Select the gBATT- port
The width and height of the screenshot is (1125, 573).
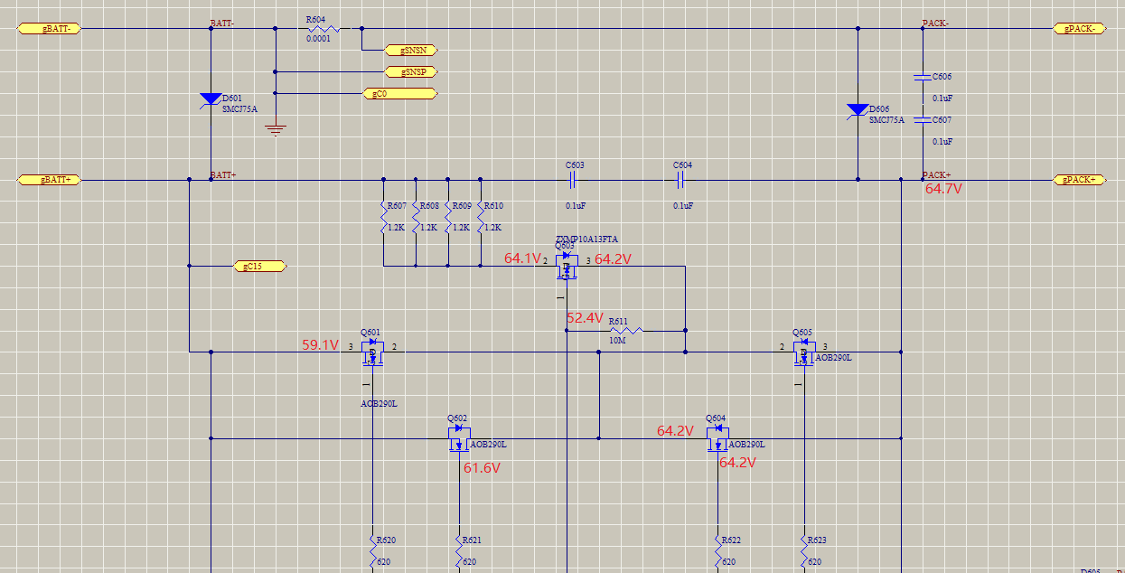point(50,28)
